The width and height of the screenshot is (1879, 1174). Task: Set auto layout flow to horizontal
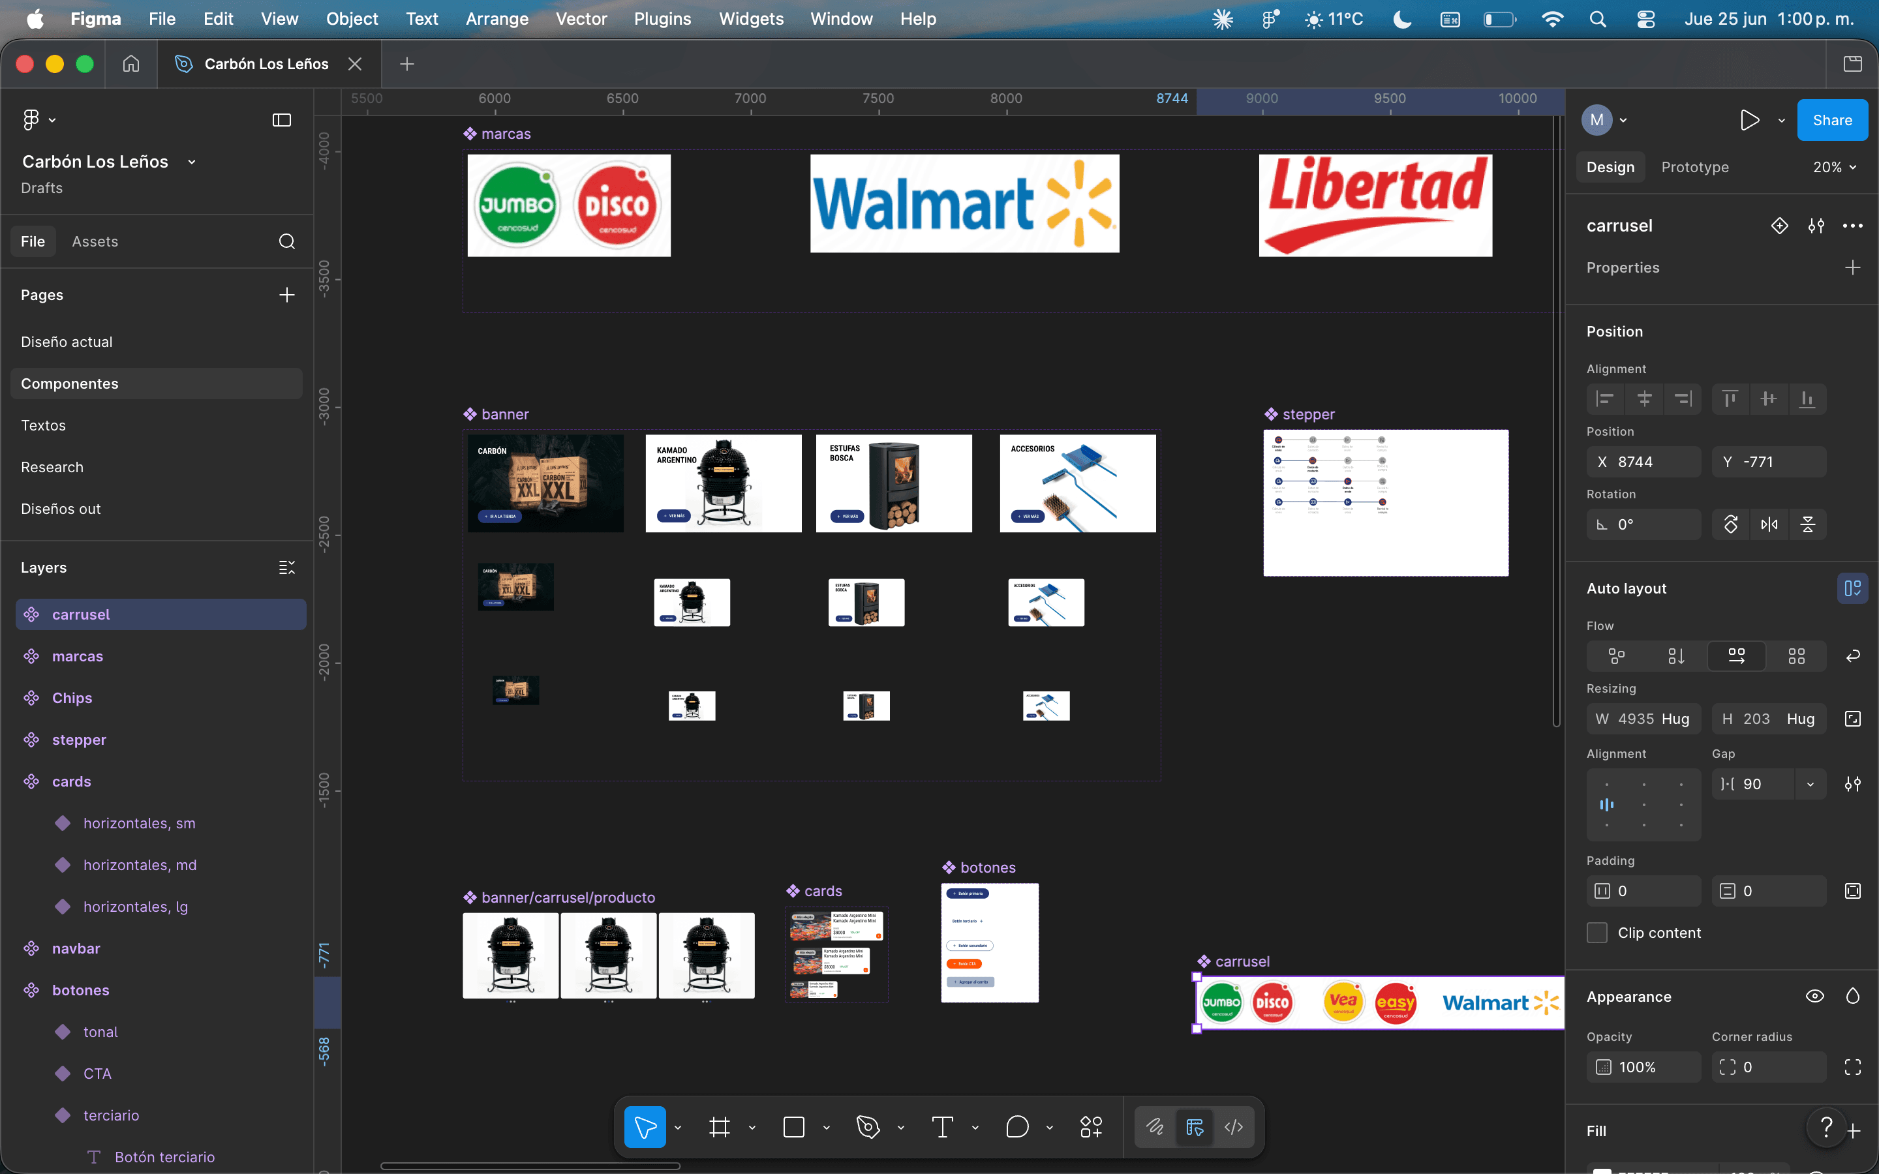click(1737, 656)
